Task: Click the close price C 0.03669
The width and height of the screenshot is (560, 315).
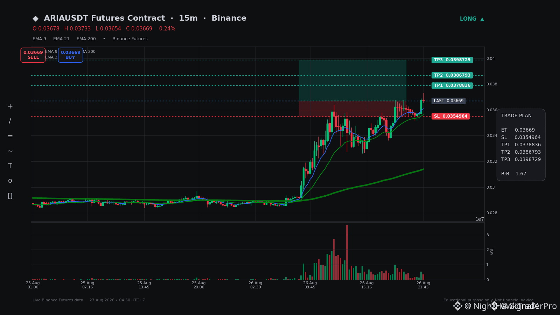Action: (x=139, y=29)
